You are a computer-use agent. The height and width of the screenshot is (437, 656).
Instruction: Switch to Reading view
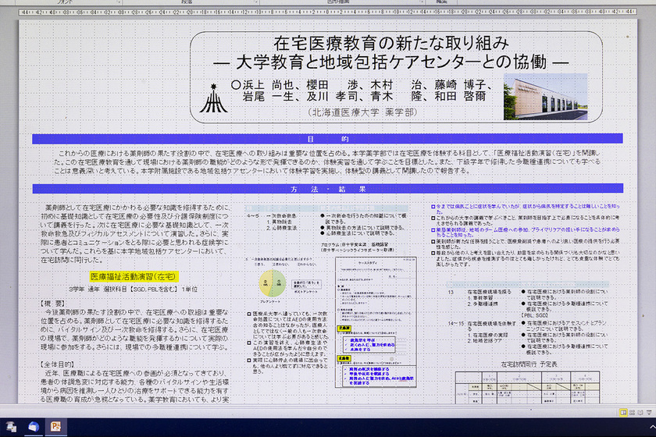pos(640,410)
